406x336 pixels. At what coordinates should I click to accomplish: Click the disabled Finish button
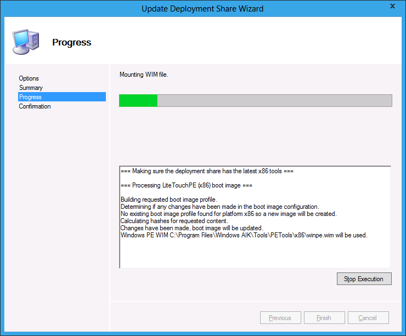pos(324,318)
